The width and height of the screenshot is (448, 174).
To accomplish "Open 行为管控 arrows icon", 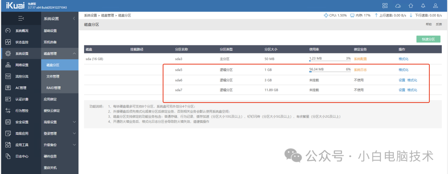I will tap(8, 110).
